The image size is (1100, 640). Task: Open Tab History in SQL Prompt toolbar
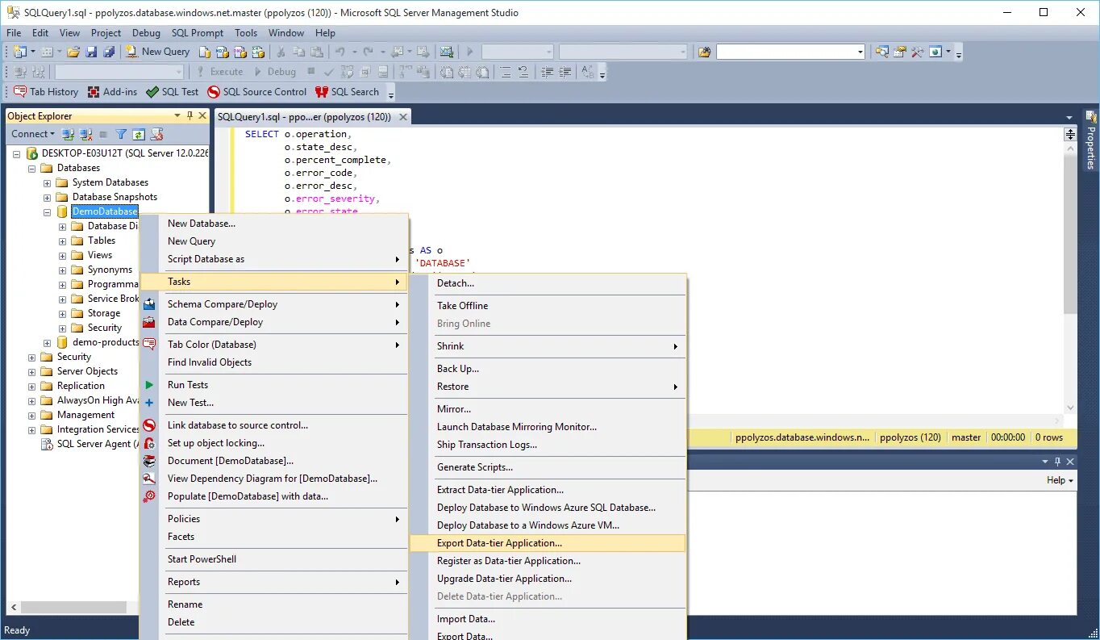pos(46,92)
